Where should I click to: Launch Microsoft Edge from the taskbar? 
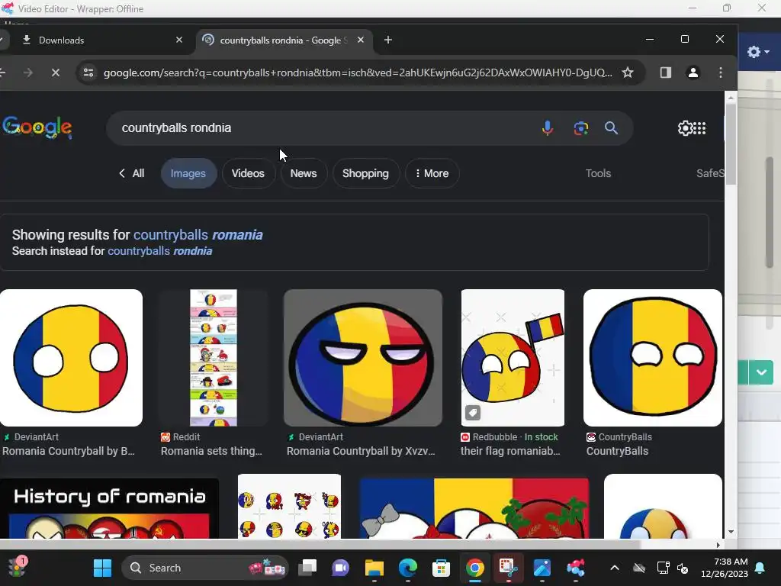(407, 568)
